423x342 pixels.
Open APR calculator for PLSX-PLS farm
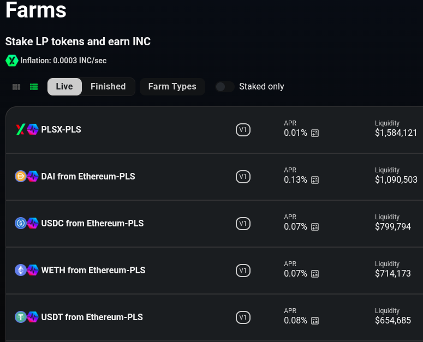[315, 133]
